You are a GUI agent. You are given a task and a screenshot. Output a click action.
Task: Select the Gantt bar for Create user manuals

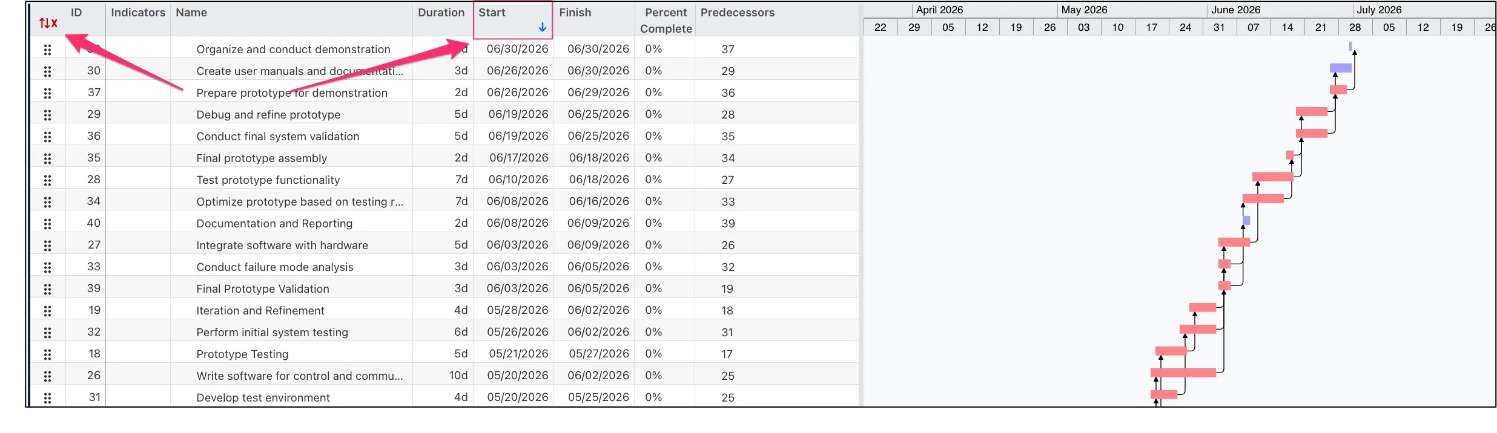(1341, 68)
